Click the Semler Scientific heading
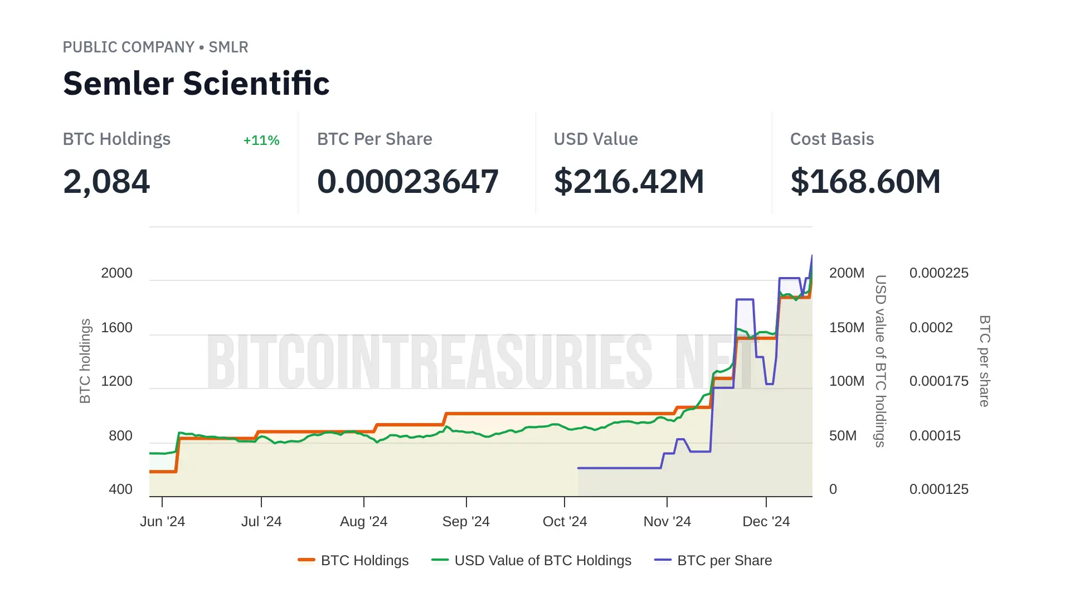This screenshot has height=602, width=1070. pyautogui.click(x=196, y=84)
